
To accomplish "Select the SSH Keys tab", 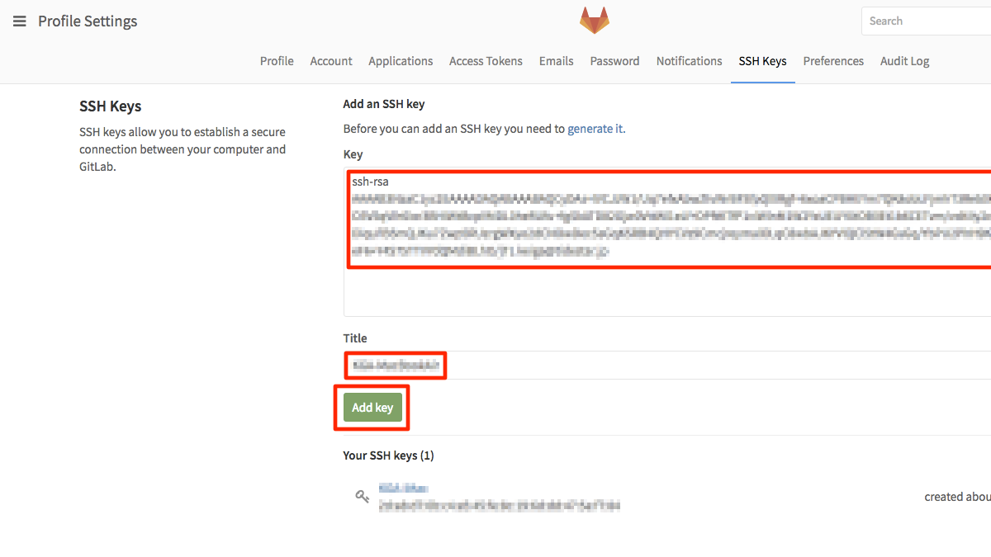I will tap(762, 61).
